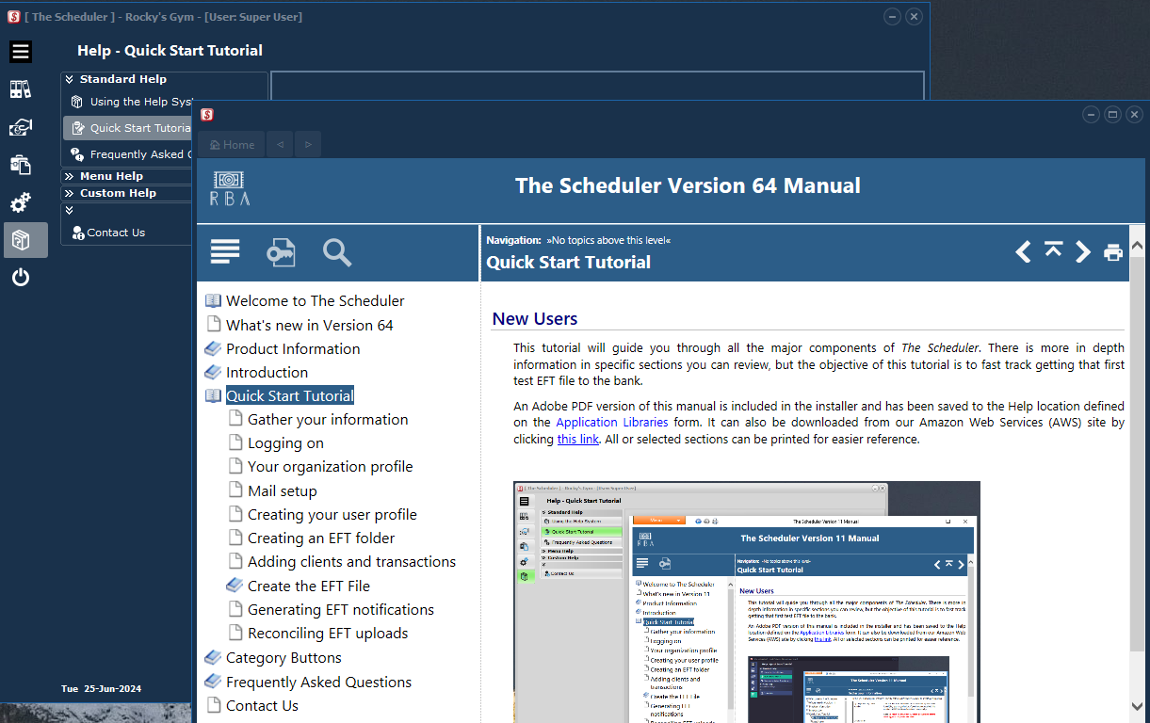Click the 'No topics above this level' navigation text
This screenshot has width=1150, height=723.
608,240
